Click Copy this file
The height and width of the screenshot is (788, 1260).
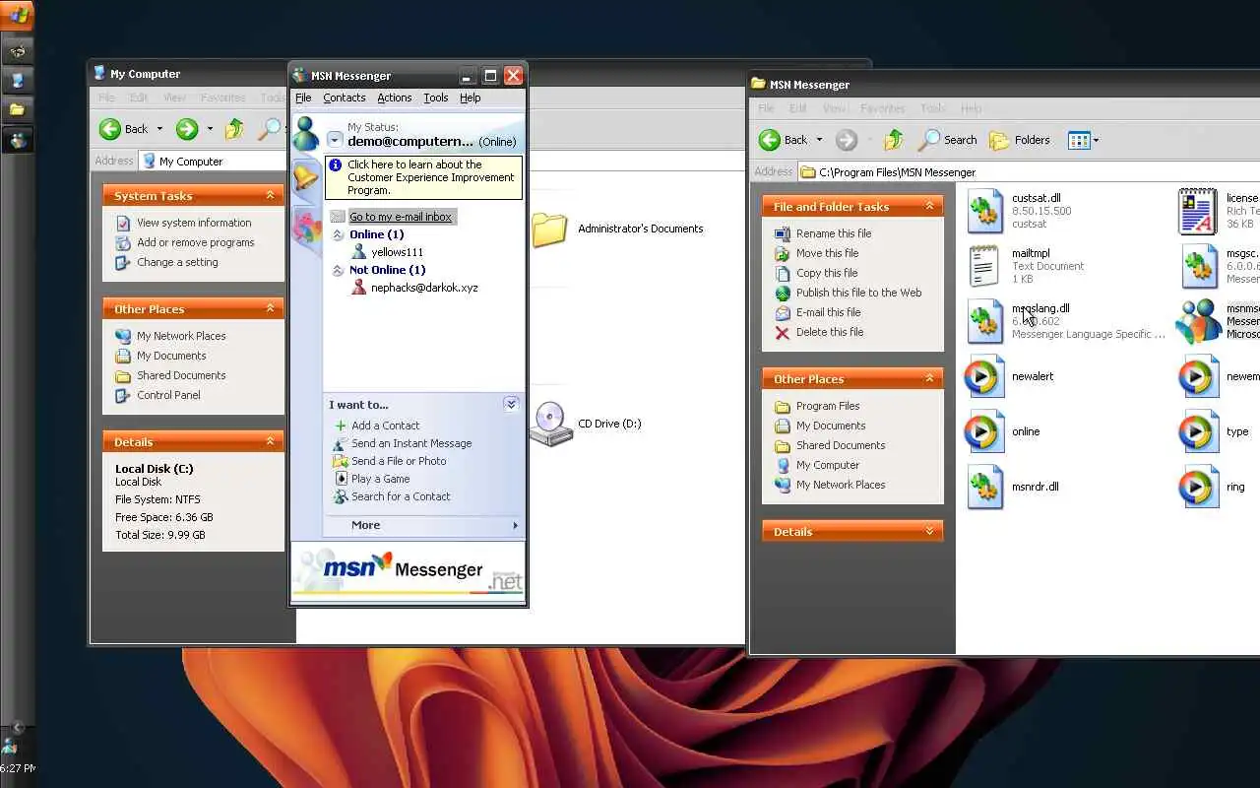827,273
